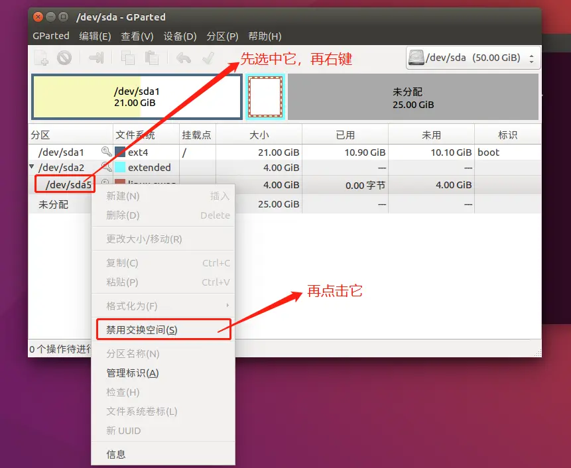Click 文件系统卷标(L) in context menu

163,412
